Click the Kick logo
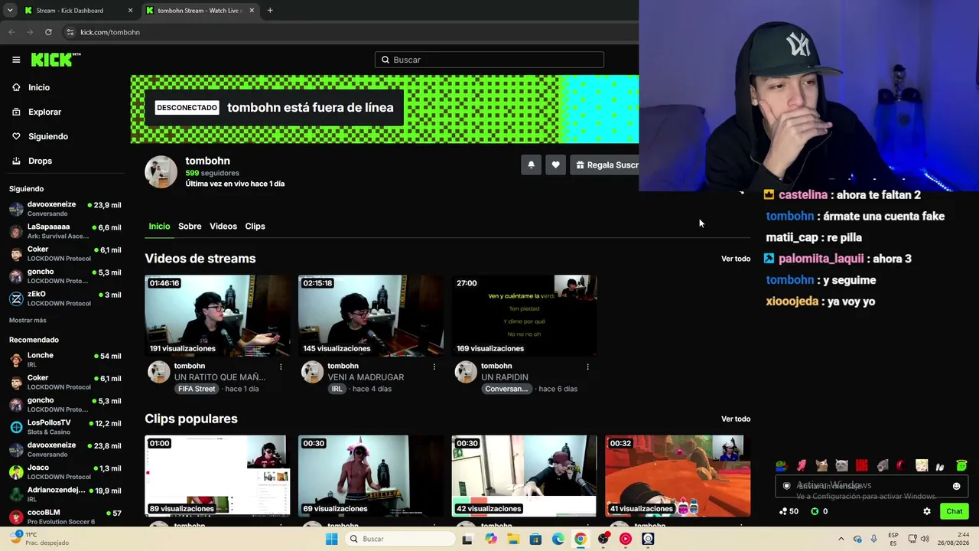Screen dimensions: 979x551 56,60
